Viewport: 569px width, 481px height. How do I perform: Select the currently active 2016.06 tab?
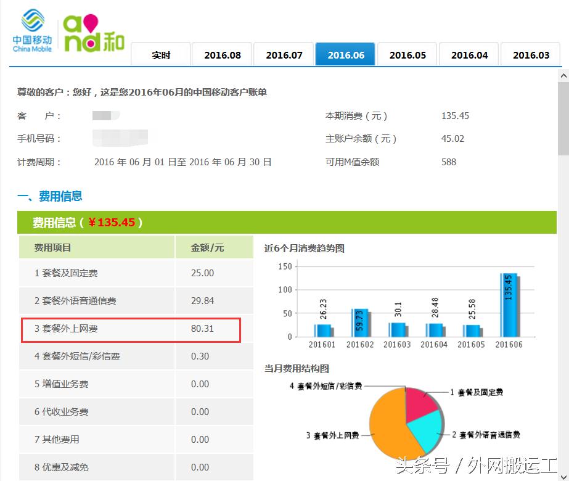point(345,54)
